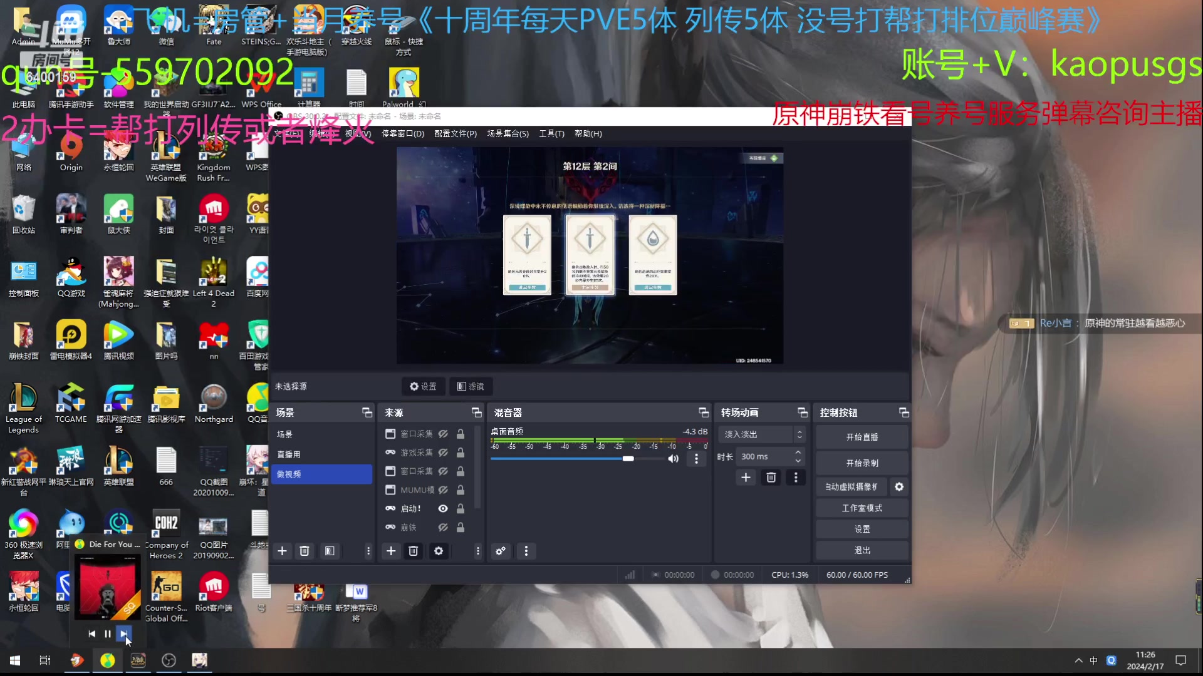Increase 时长 duration with up arrow
Screen dimensions: 1203x676
(x=798, y=453)
